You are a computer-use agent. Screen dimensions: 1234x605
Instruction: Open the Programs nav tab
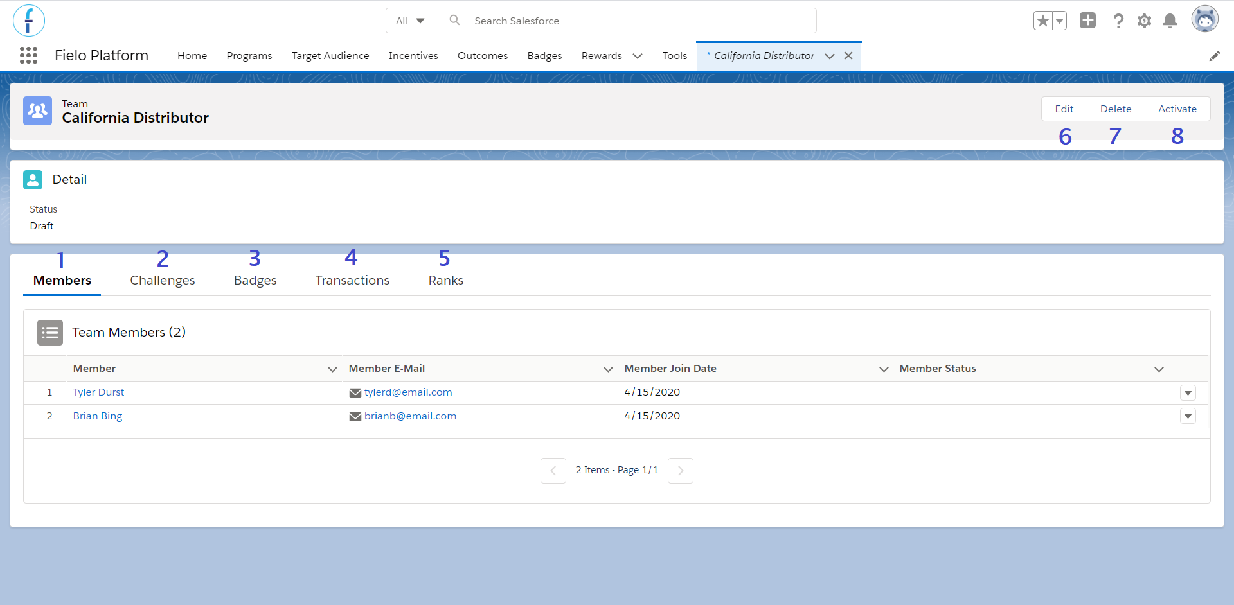(x=249, y=56)
